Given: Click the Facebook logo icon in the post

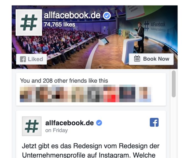Looking at the screenshot, I should coord(154,122).
